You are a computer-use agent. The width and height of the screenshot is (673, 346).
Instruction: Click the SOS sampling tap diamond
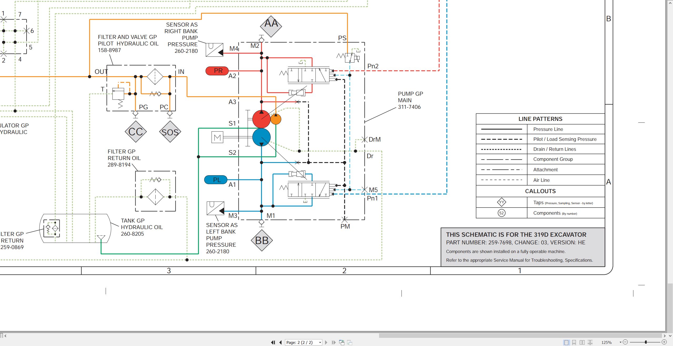pyautogui.click(x=170, y=132)
